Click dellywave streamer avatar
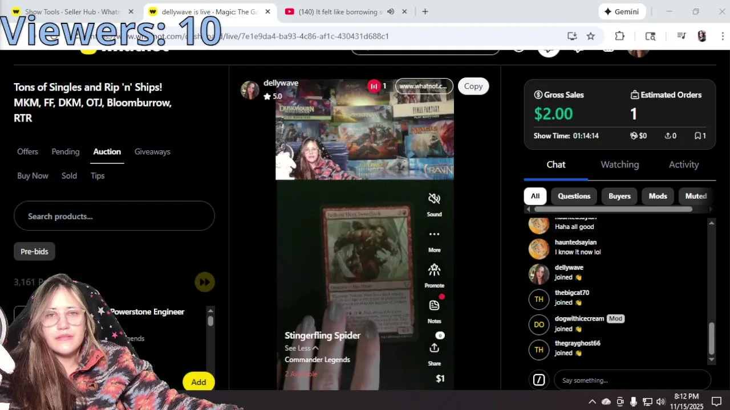The height and width of the screenshot is (410, 730). (250, 90)
